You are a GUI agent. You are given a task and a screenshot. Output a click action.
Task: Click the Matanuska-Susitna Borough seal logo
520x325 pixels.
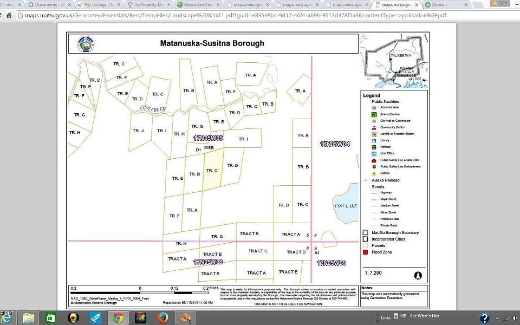(x=85, y=44)
